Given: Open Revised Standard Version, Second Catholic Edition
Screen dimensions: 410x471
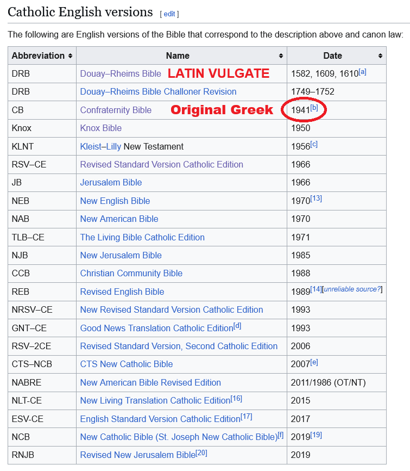Looking at the screenshot, I should coord(179,346).
